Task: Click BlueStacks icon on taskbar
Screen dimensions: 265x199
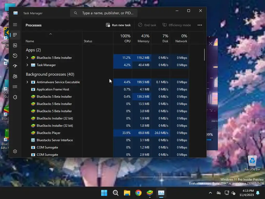Action: pos(150,193)
